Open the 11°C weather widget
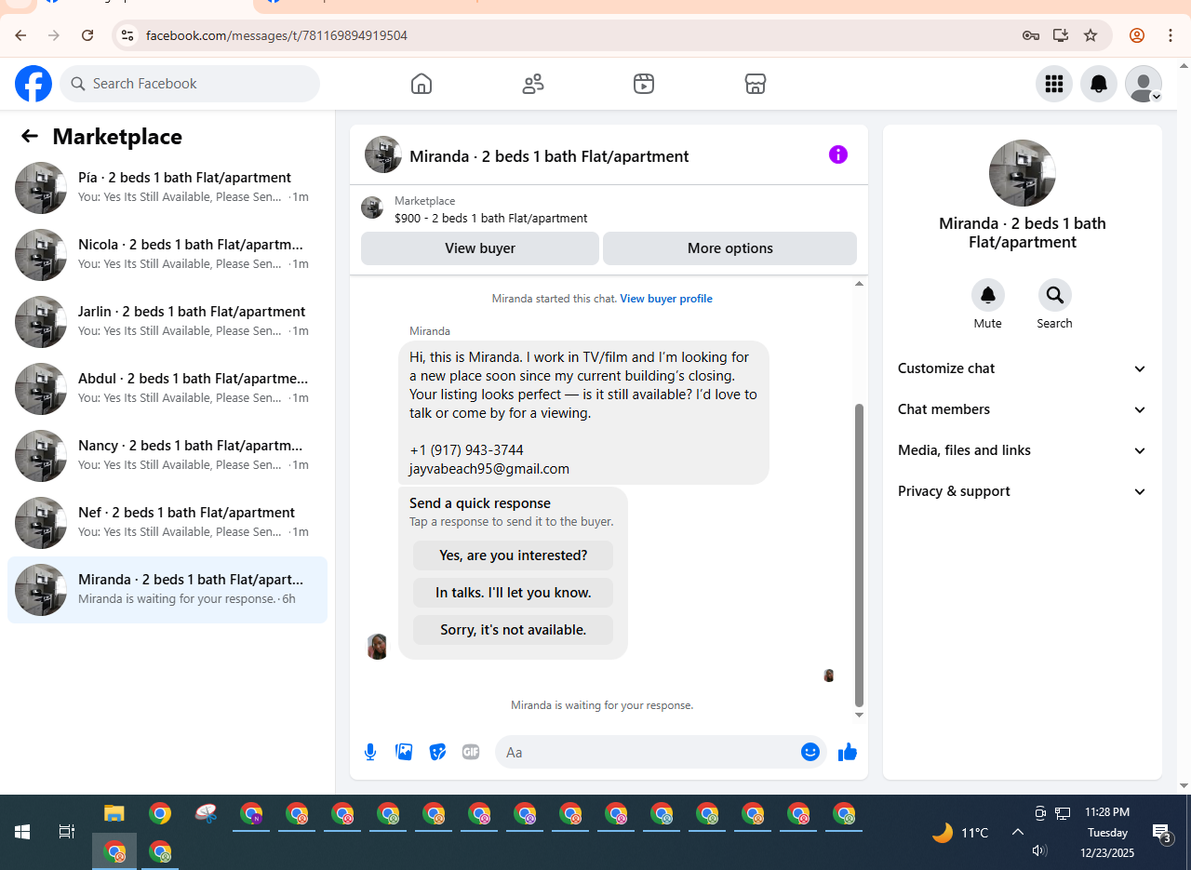 tap(960, 833)
